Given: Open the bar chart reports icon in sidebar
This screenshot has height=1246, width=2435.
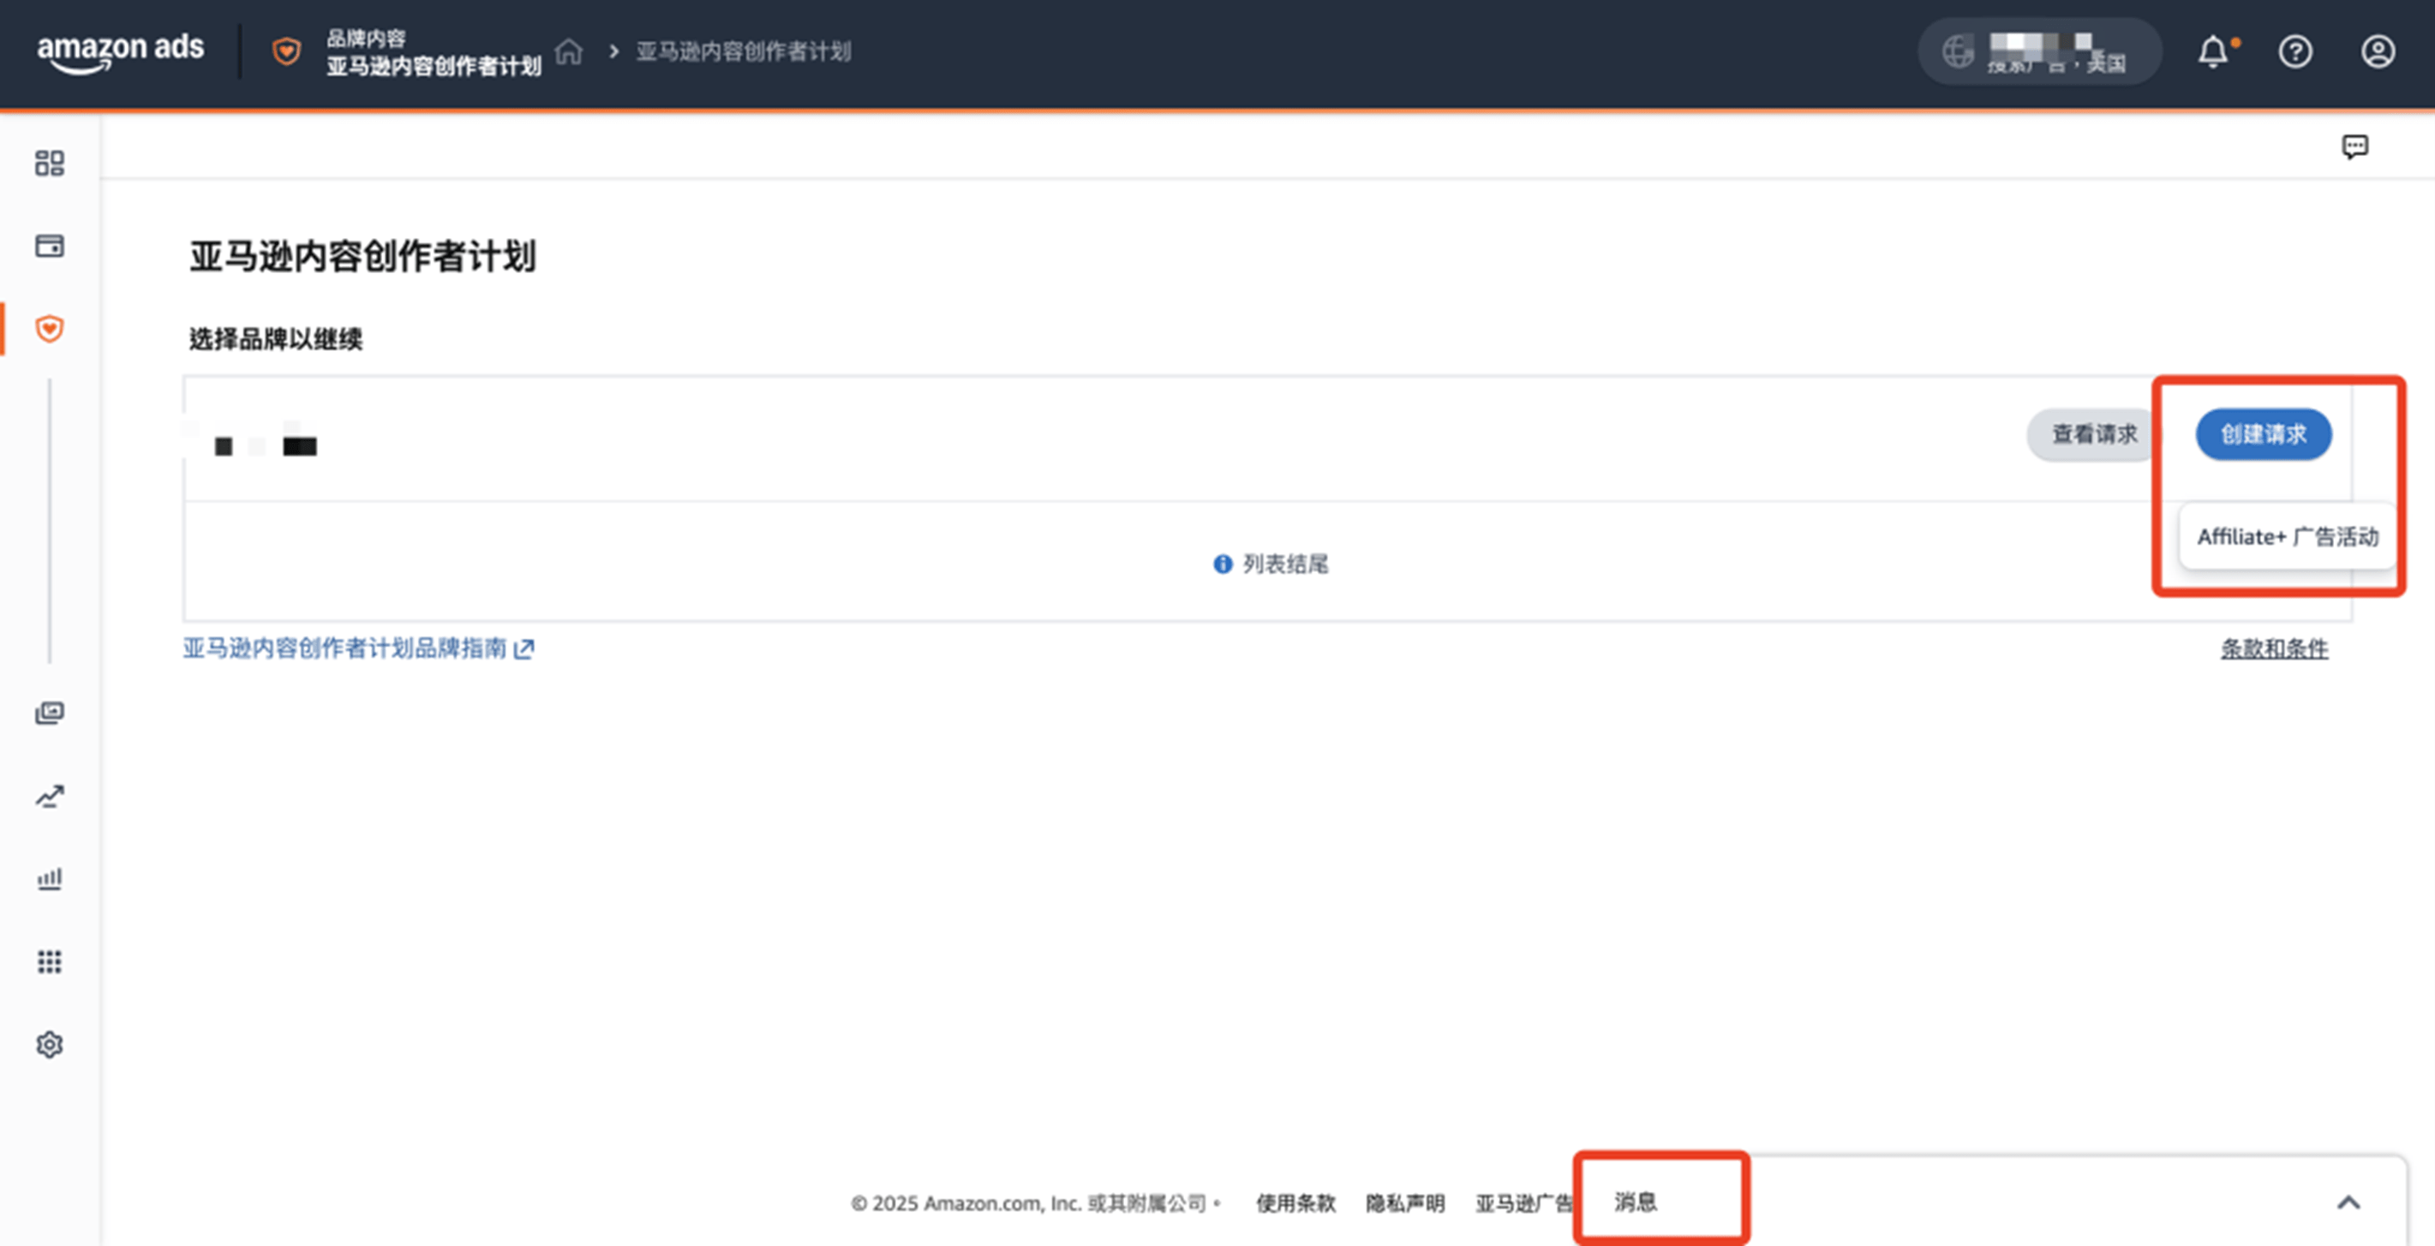Looking at the screenshot, I should tap(49, 879).
